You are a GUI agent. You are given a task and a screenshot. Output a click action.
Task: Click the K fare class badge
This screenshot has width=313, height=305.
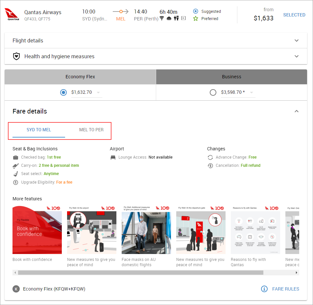(x=16, y=289)
